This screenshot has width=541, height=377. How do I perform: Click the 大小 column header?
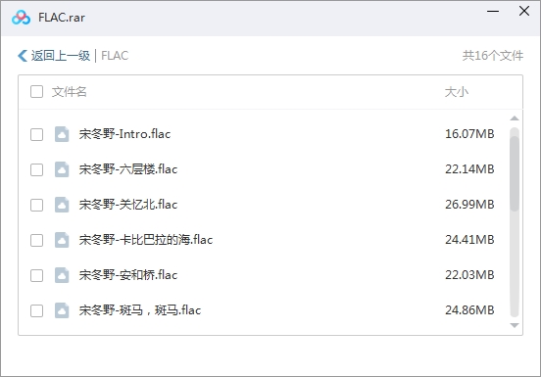click(x=456, y=92)
